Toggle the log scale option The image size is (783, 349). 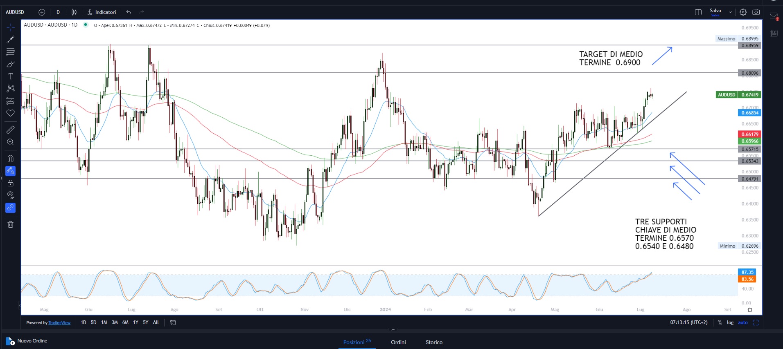click(730, 322)
